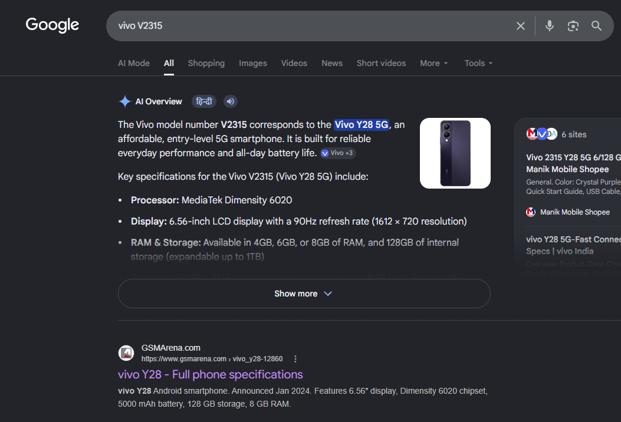Click the 6 sites label
This screenshot has height=422, width=621.
(574, 134)
